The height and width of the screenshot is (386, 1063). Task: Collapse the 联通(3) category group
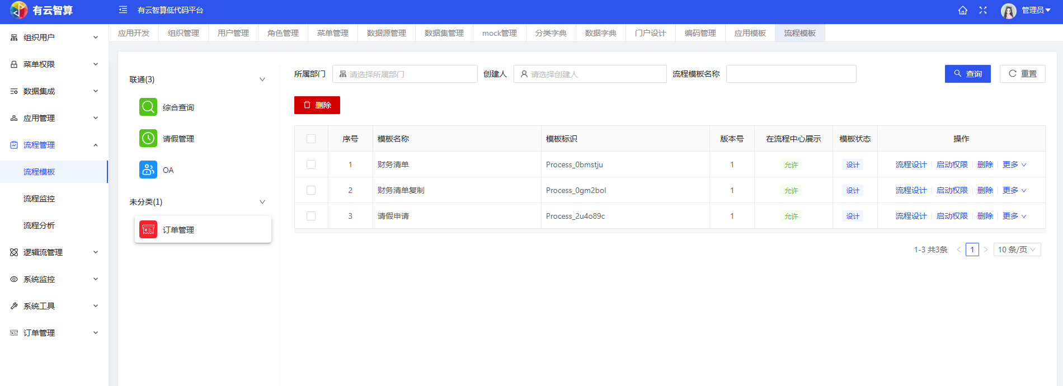[x=262, y=79]
